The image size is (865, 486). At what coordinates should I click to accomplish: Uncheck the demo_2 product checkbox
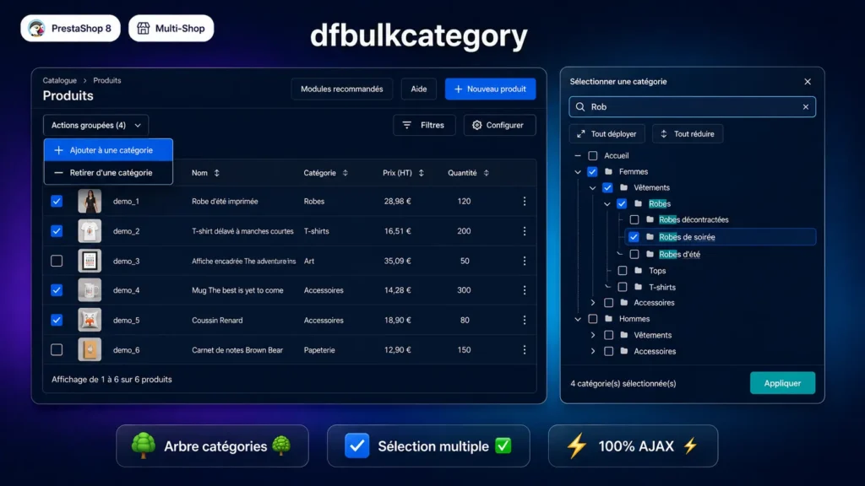pyautogui.click(x=57, y=231)
